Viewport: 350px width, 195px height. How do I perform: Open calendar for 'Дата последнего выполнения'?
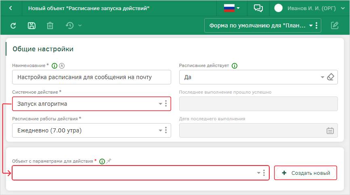(330, 130)
